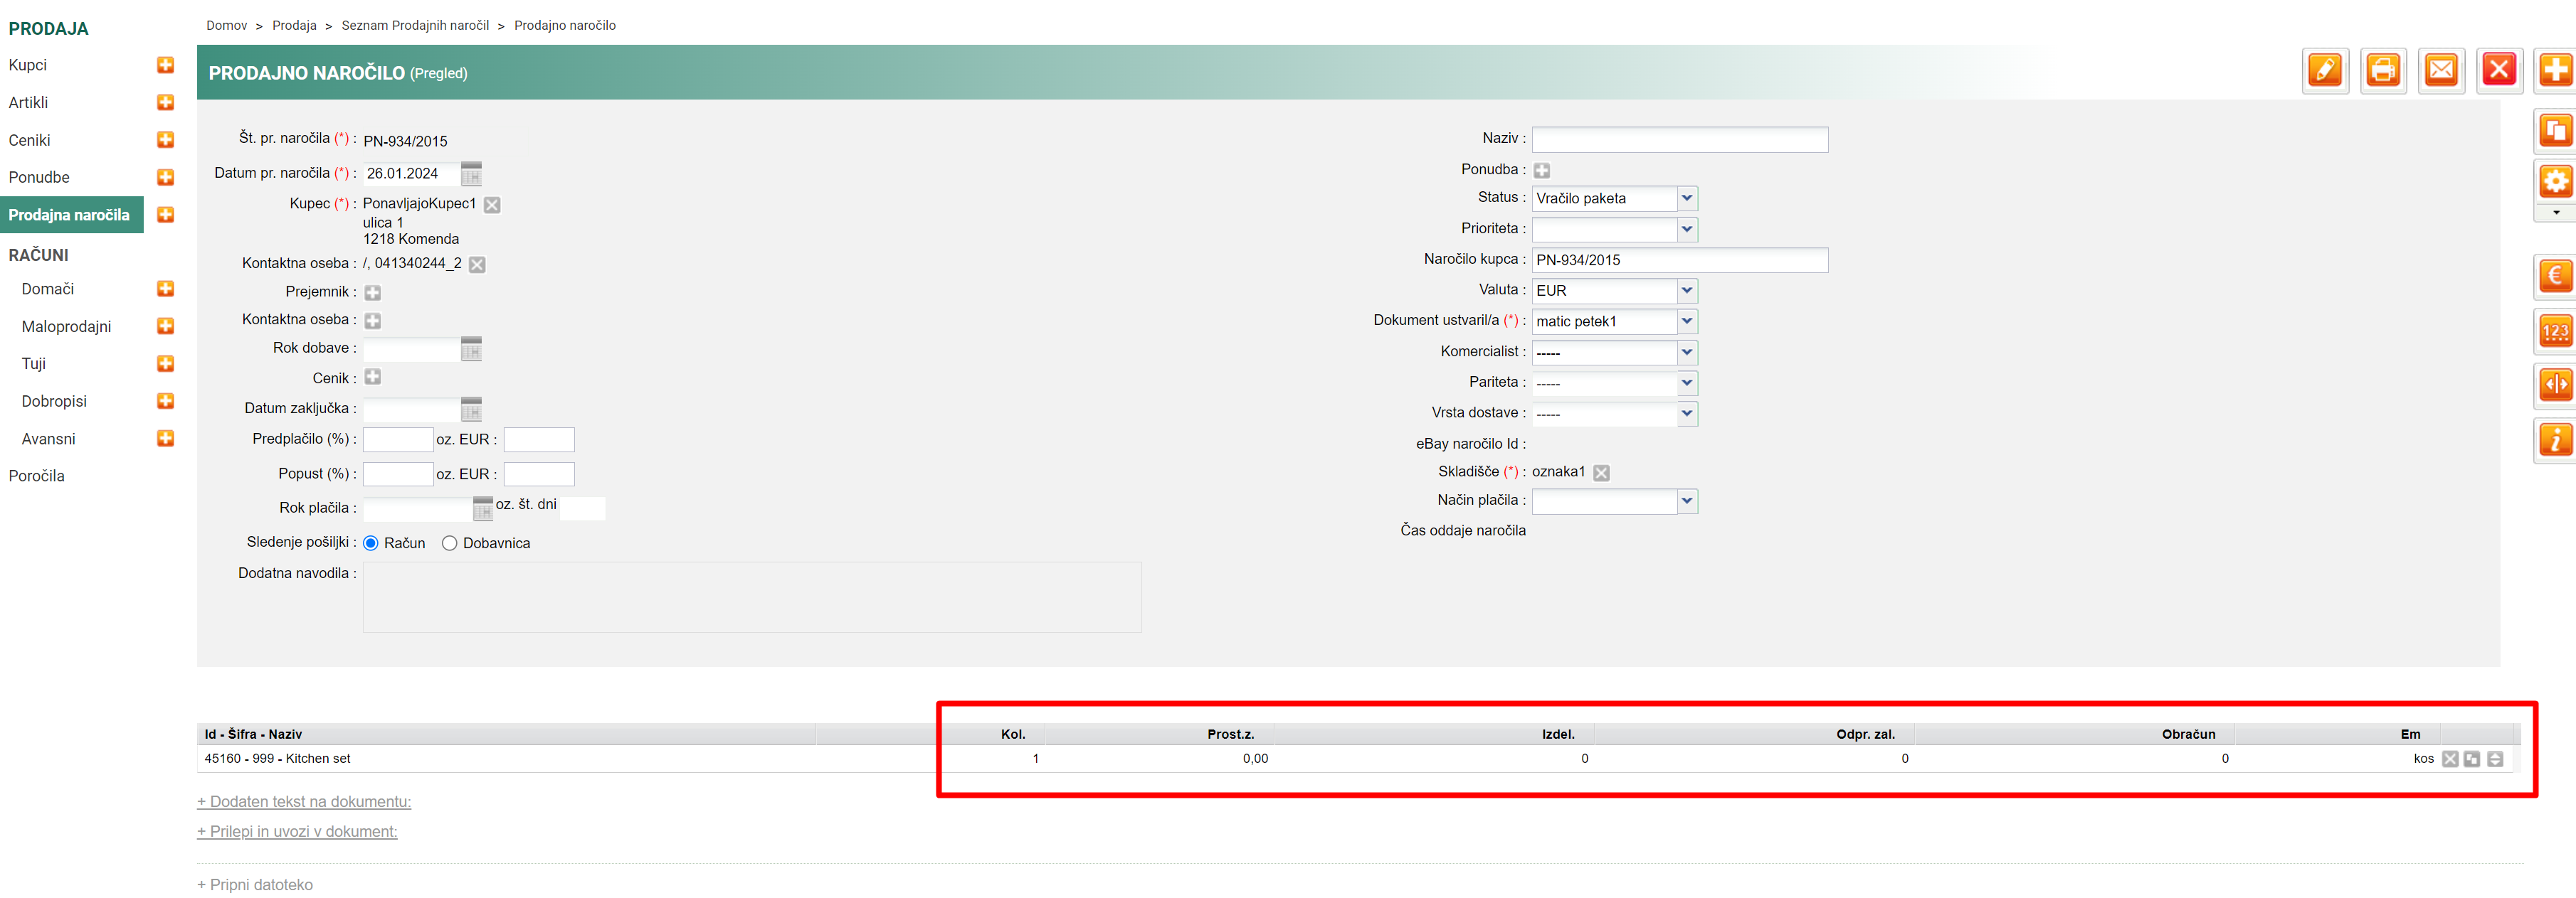
Task: Click the email envelope icon
Action: click(2441, 71)
